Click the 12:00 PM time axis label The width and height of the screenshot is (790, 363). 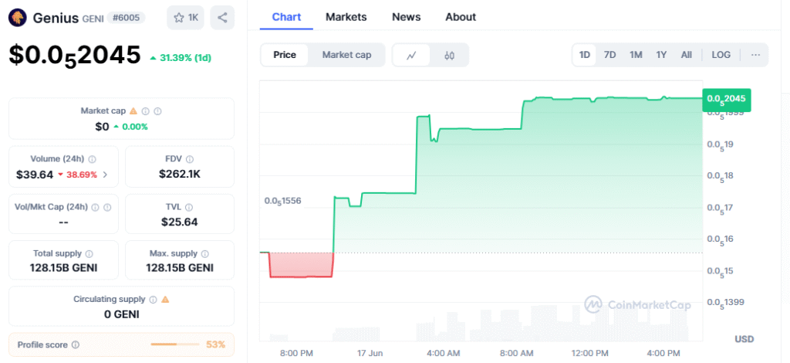[x=590, y=353]
